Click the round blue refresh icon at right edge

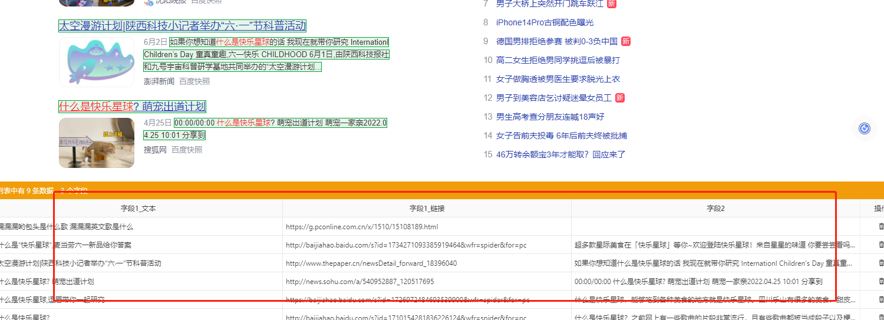tap(865, 128)
